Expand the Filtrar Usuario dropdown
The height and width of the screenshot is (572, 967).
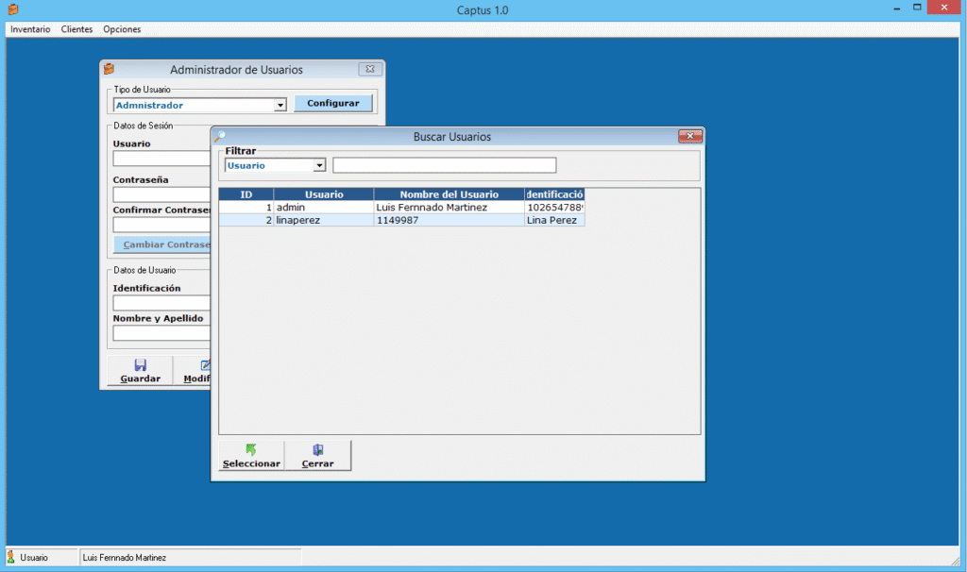click(319, 166)
